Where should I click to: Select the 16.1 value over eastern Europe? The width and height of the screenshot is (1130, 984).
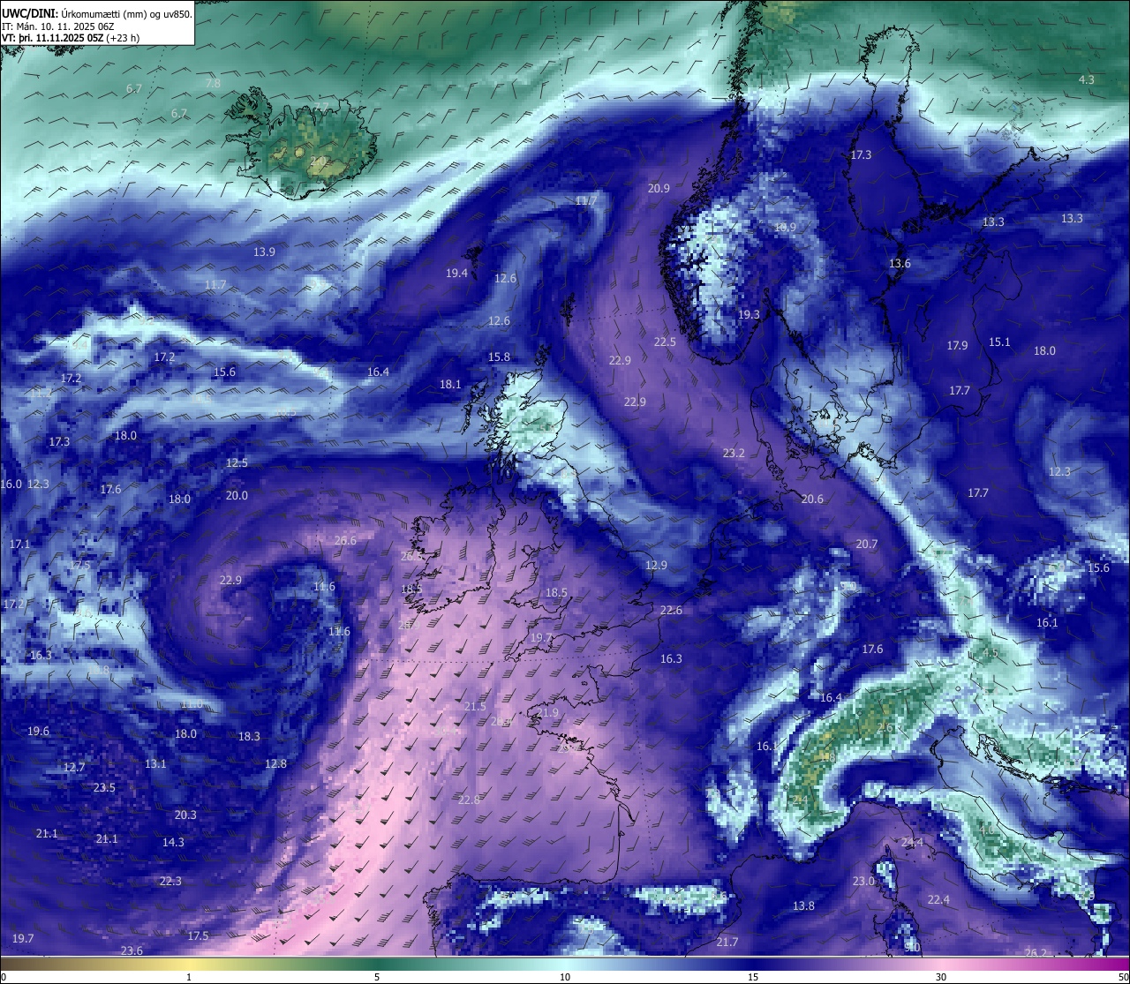pos(1046,622)
